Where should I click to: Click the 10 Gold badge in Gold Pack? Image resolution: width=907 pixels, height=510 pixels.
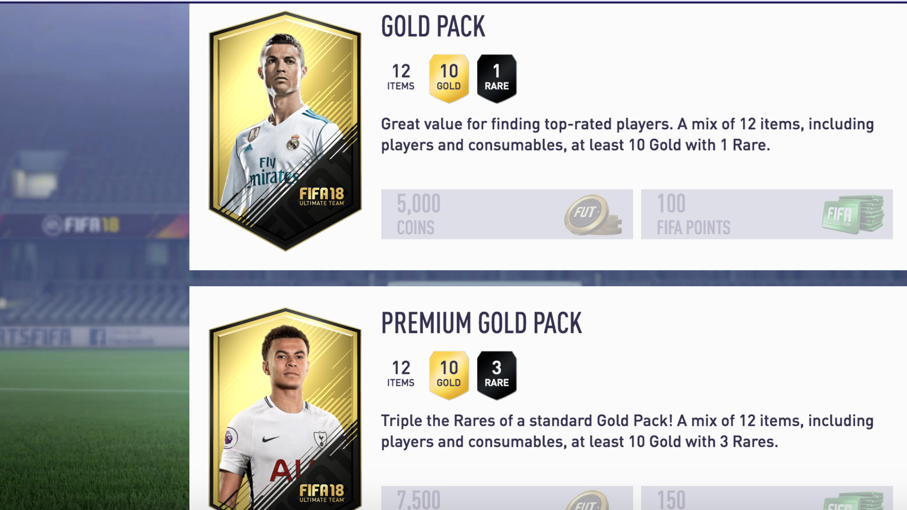449,78
